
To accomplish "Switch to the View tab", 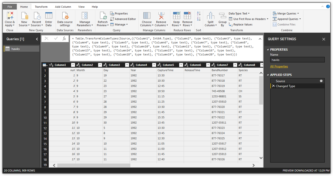I will click(81, 7).
